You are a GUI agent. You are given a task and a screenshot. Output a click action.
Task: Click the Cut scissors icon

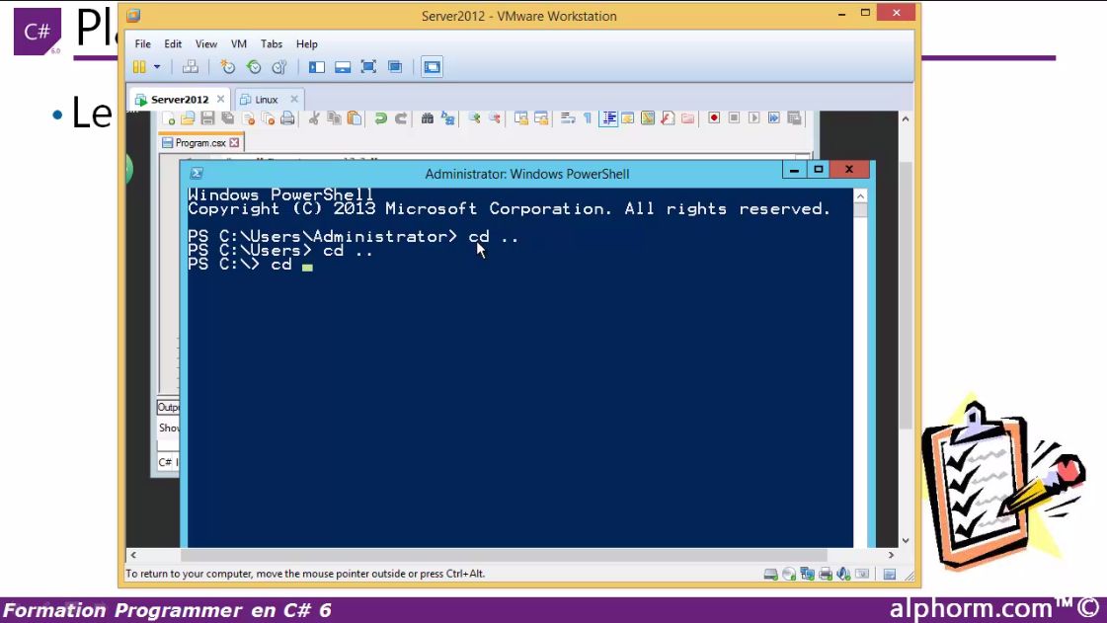pos(314,118)
